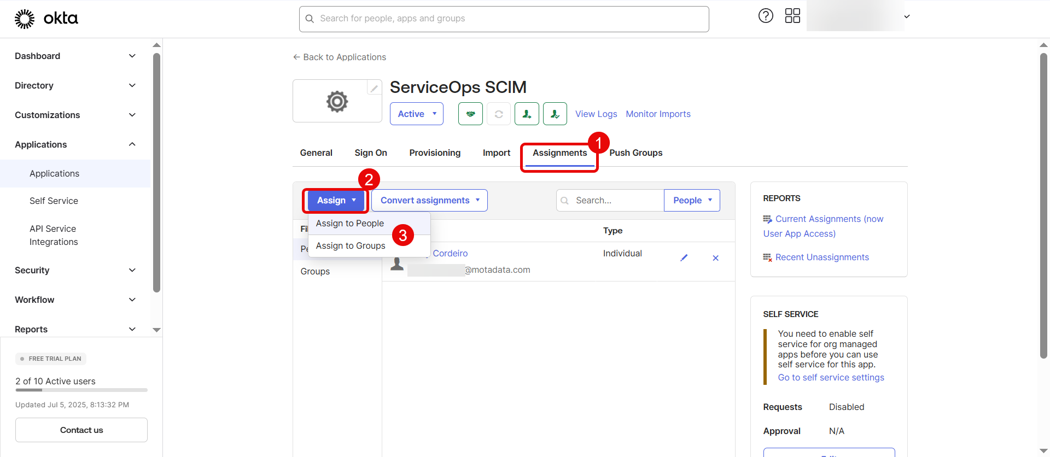Click the sidebar scroll down arrow
The height and width of the screenshot is (457, 1050).
coord(156,330)
